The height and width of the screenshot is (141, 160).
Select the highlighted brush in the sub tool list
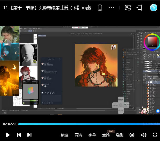151,71
